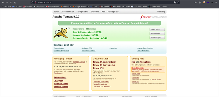Open Tomcat 9.0 Documentation link

pyautogui.click(x=104, y=62)
